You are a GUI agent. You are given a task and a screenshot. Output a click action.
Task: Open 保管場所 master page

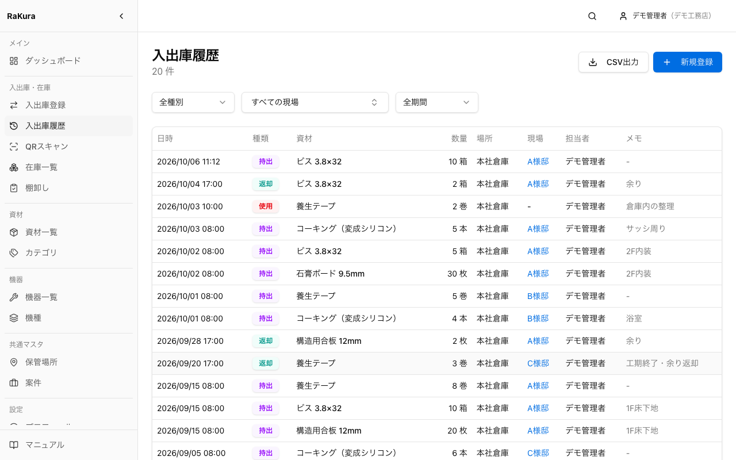coord(68,362)
